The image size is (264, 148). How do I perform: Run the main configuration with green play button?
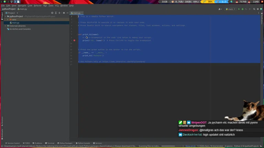pos(239,9)
